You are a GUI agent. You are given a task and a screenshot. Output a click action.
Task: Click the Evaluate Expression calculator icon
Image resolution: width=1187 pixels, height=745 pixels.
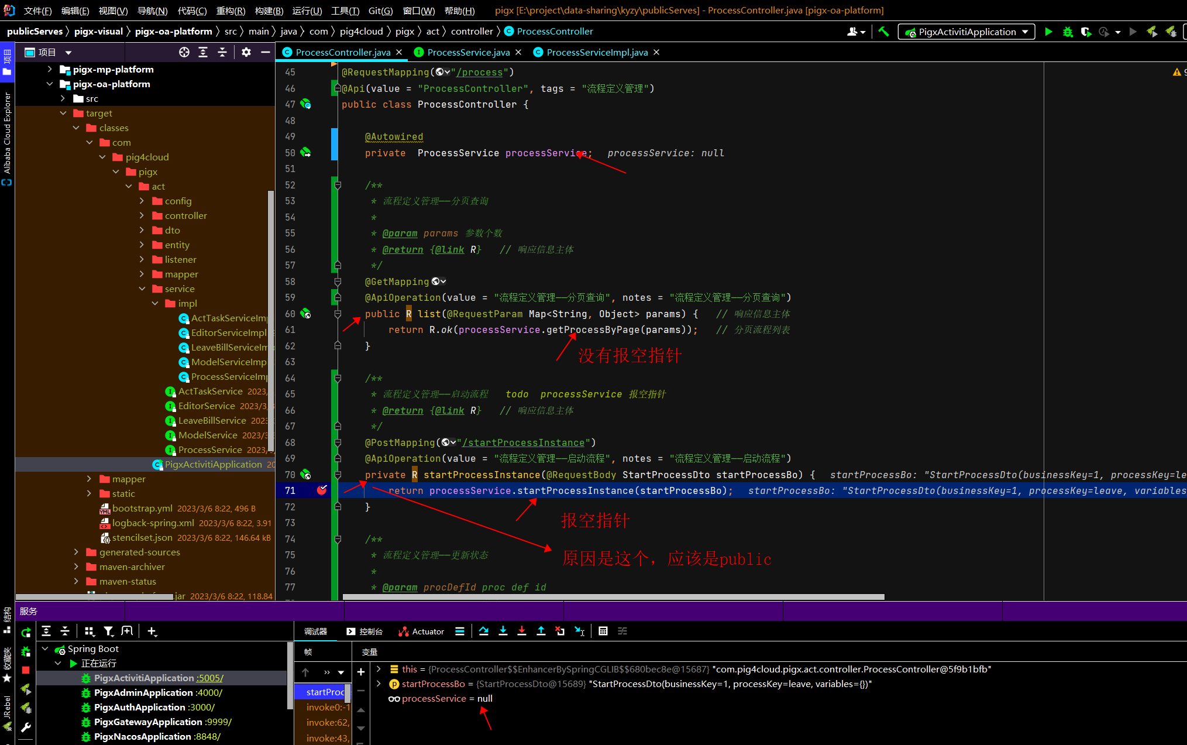point(603,631)
